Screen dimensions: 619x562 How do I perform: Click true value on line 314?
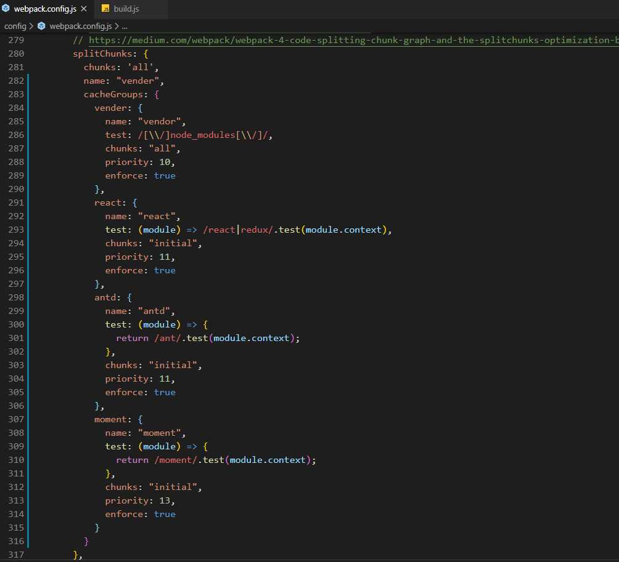click(x=165, y=515)
